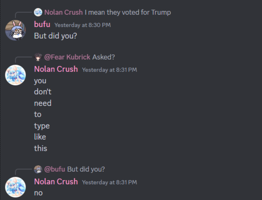Jump to replied 'But did you?' preview text
The image size is (262, 200).
[86, 169]
